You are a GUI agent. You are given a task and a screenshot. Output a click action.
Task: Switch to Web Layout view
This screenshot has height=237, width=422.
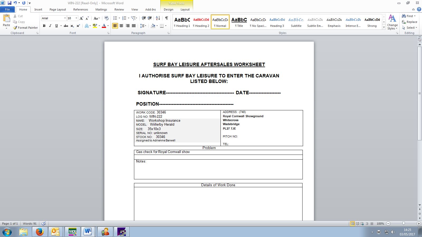pos(362,224)
